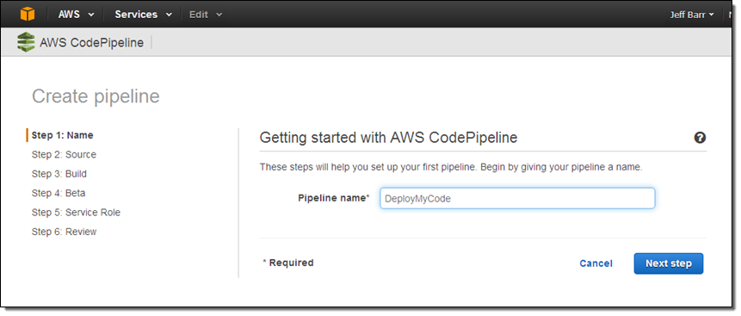Focus the Pipeline name input field
The image size is (741, 316).
pos(517,199)
